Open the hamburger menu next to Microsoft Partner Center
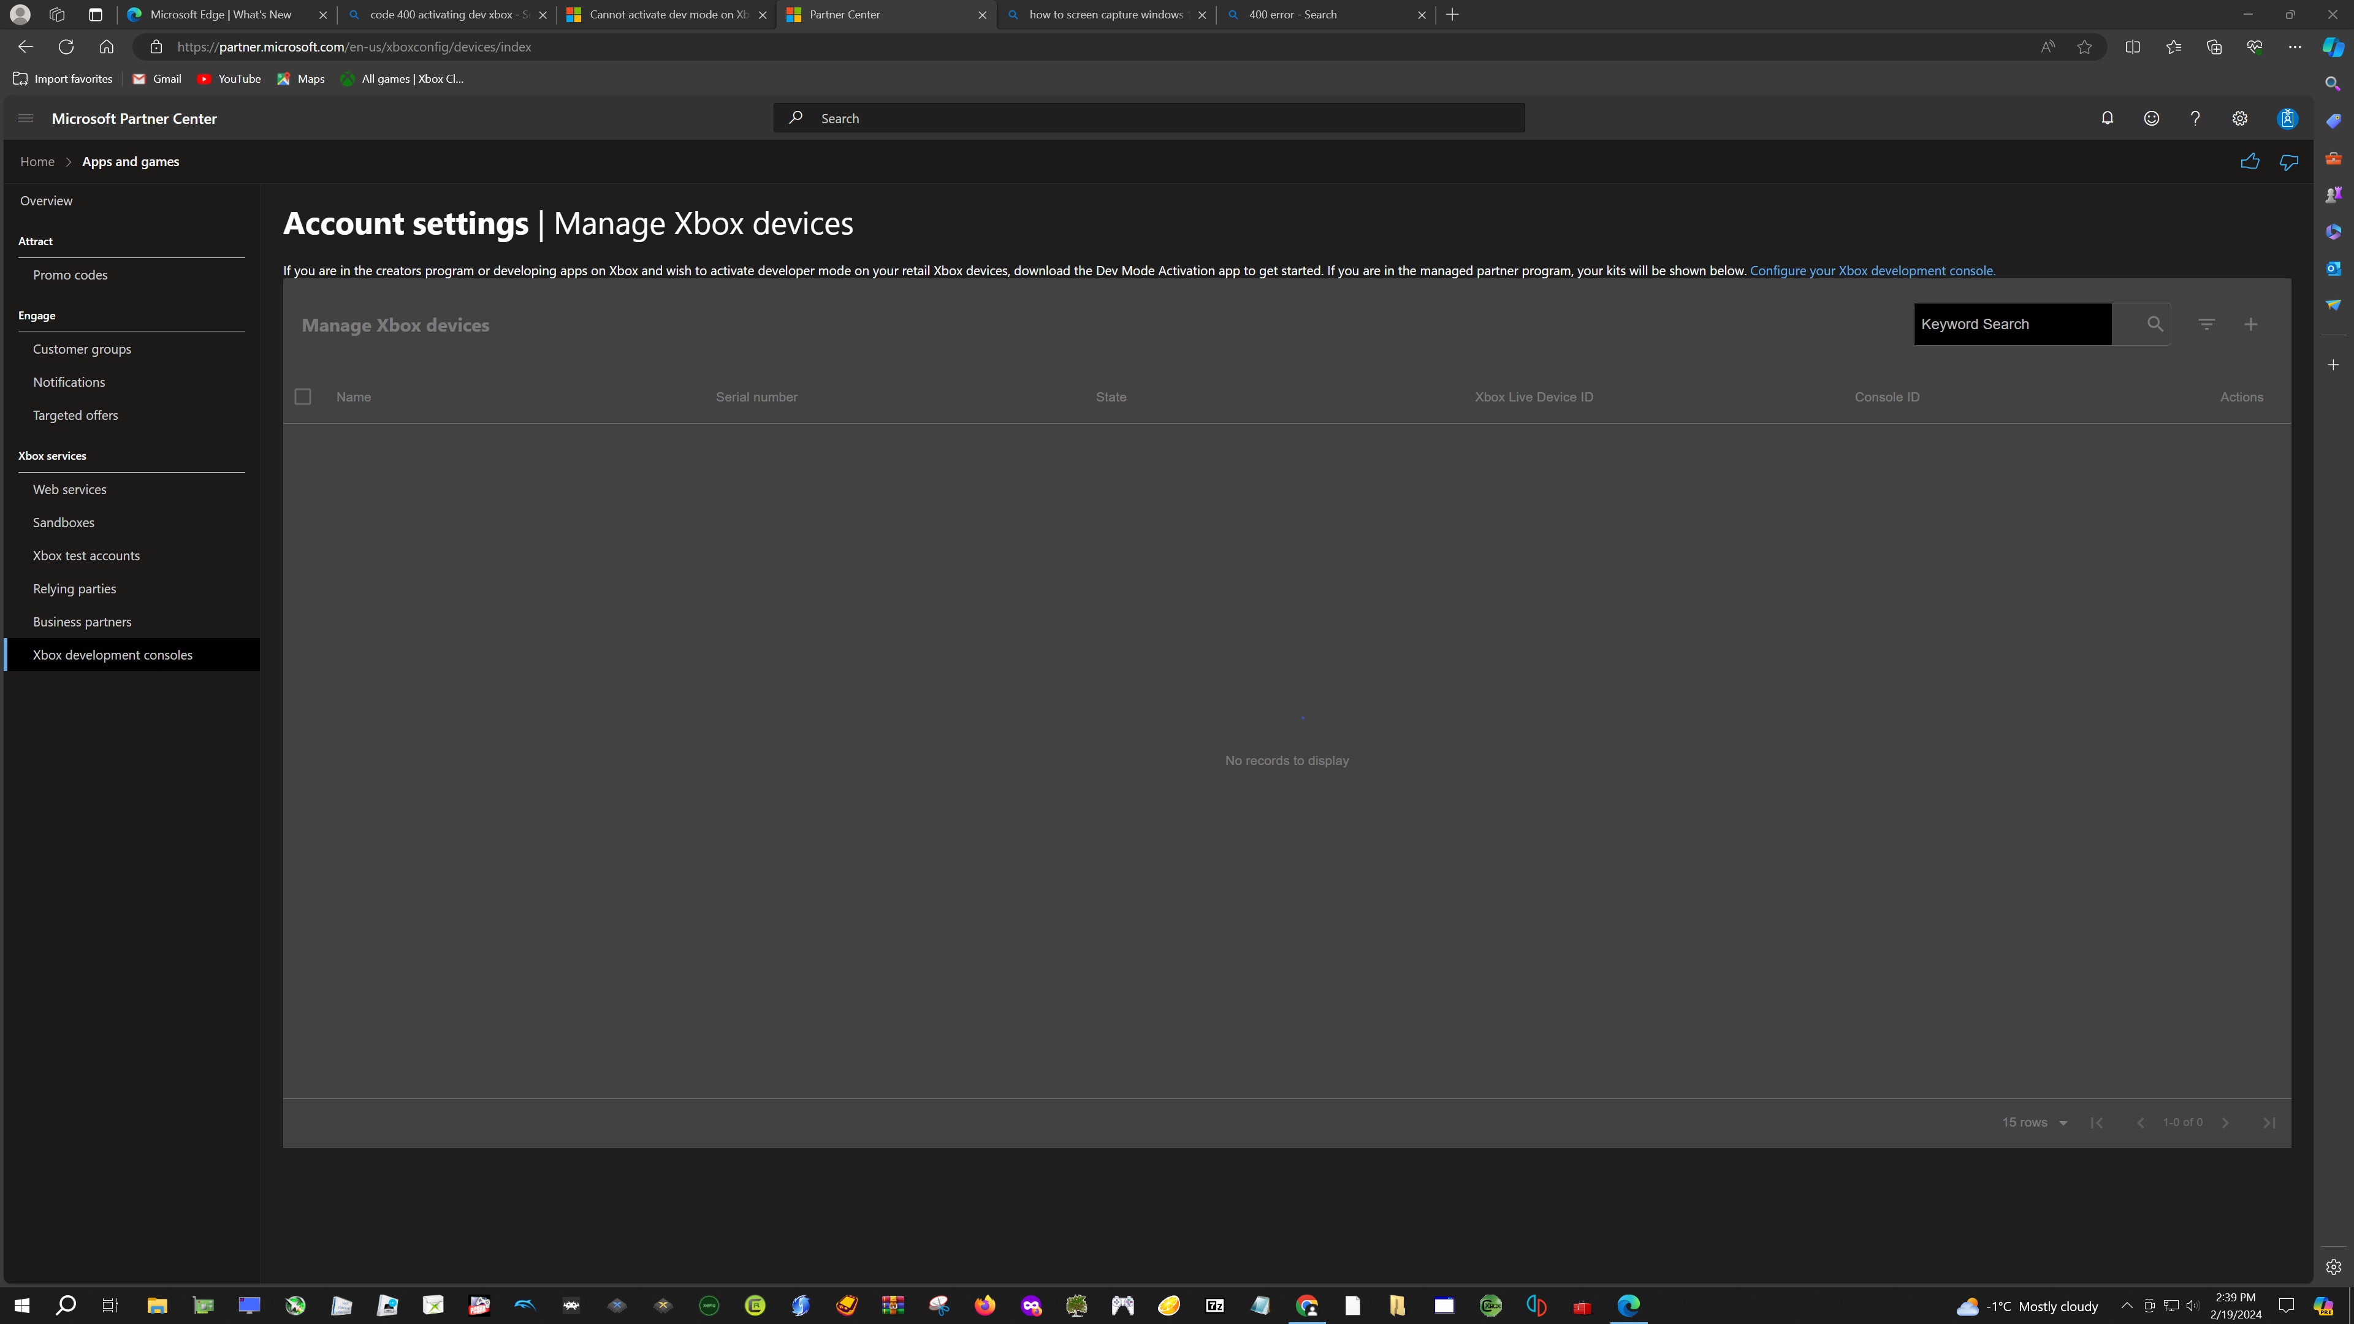 tap(26, 118)
